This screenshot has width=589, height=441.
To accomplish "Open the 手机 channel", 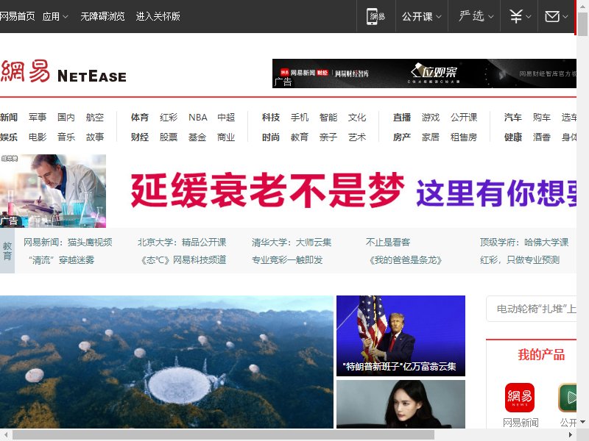I will point(300,118).
